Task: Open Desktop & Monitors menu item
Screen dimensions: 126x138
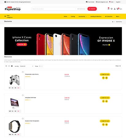Action: [96, 17]
